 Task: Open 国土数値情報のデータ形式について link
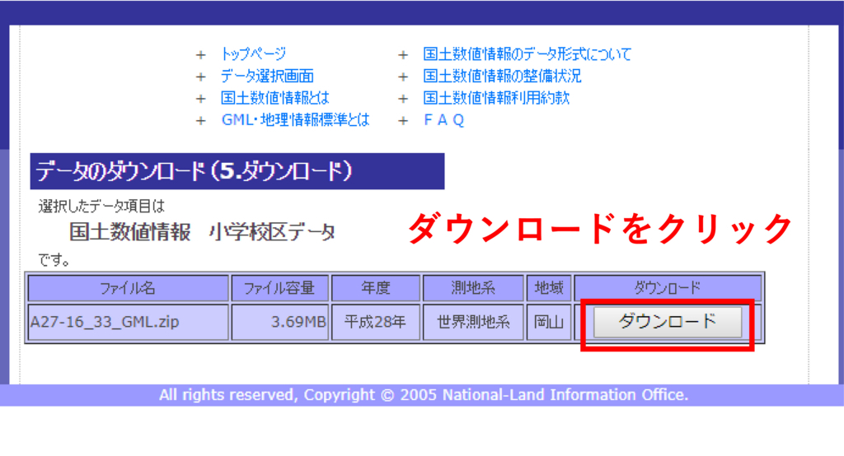click(x=527, y=54)
